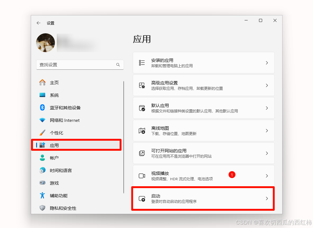
Task: Click the user profile avatar picture
Action: click(46, 42)
